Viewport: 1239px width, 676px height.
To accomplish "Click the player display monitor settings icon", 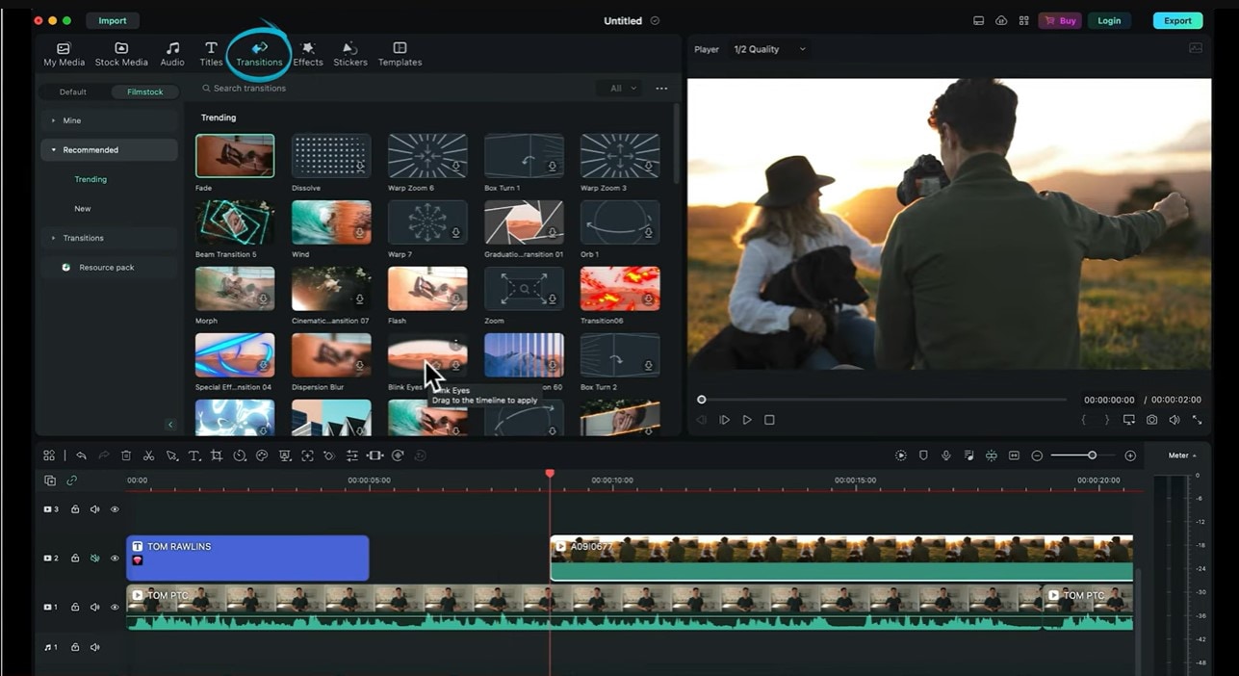I will [1128, 420].
